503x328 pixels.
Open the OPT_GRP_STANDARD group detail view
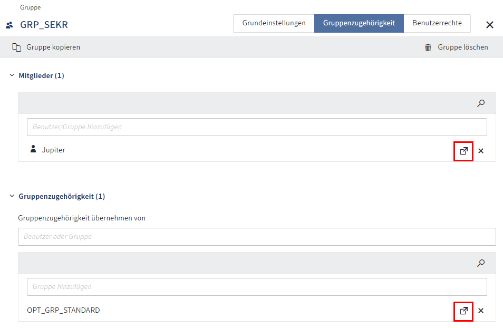coord(463,311)
